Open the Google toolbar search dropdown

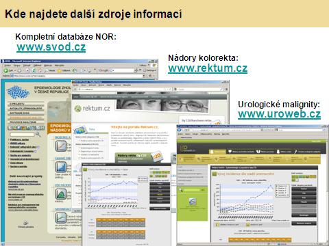tap(135, 70)
